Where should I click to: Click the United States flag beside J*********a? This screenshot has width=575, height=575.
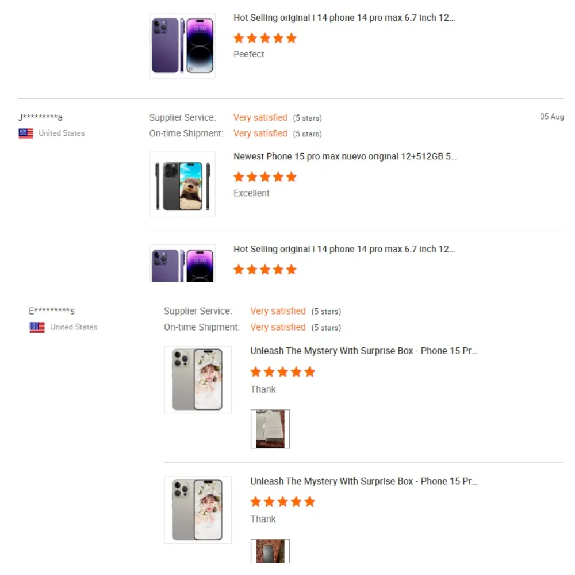26,133
